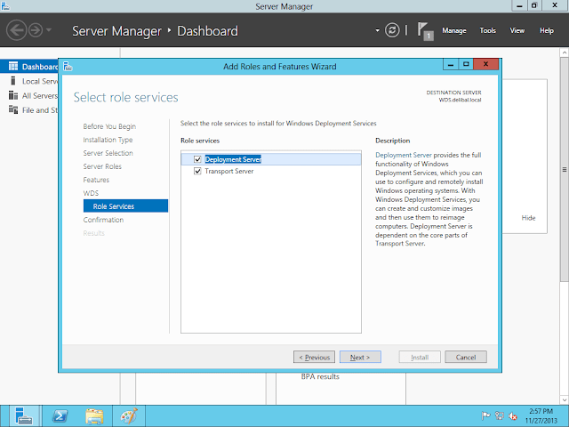This screenshot has width=569, height=427.
Task: Open the Tools menu
Action: (x=487, y=31)
